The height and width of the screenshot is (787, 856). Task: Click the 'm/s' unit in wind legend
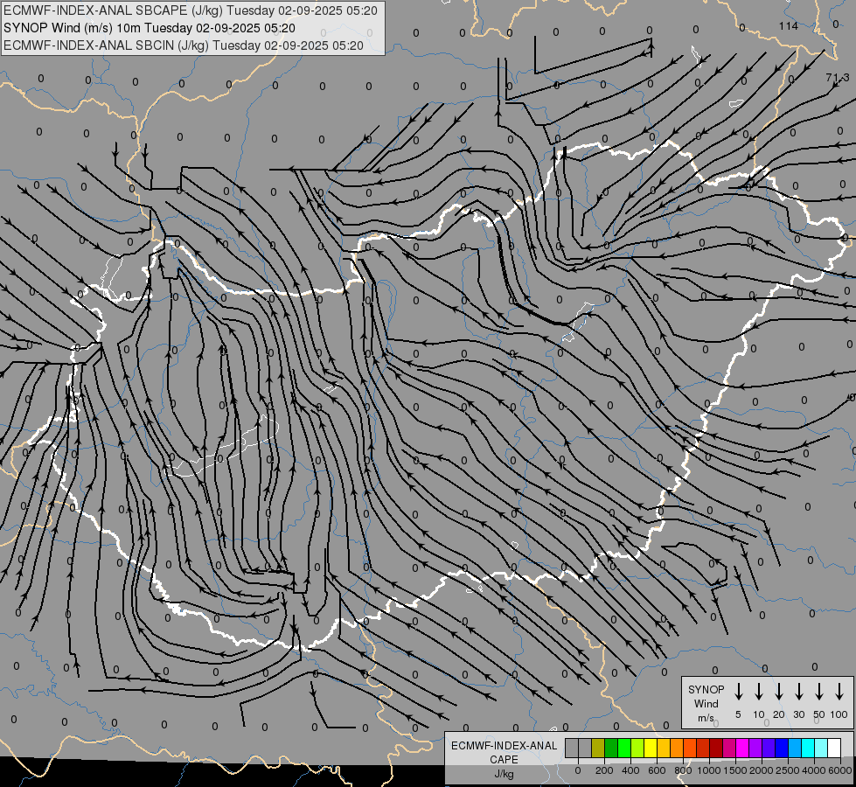[x=706, y=718]
